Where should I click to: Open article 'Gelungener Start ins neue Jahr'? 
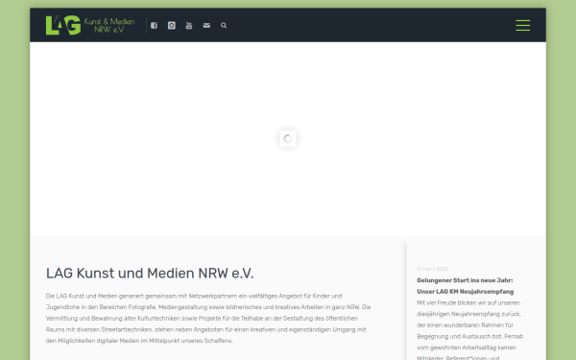pyautogui.click(x=465, y=286)
